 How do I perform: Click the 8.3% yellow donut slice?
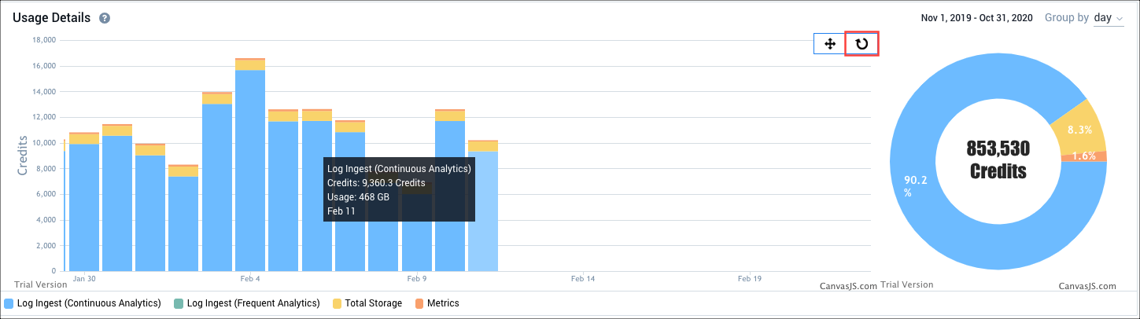(x=1080, y=126)
